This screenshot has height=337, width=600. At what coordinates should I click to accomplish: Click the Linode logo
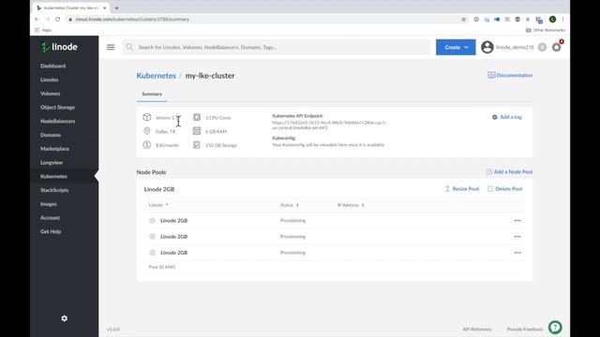click(59, 47)
